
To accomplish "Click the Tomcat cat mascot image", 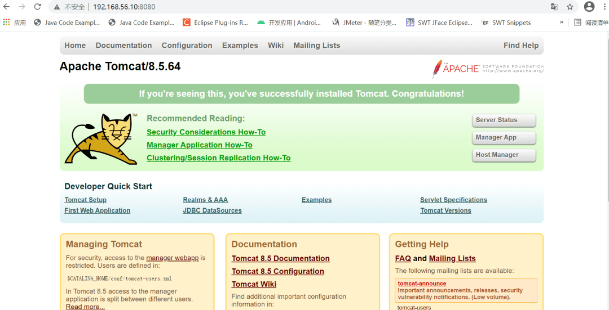I will click(x=101, y=139).
